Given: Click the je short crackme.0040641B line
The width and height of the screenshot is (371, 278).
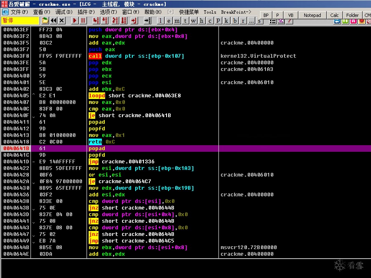Looking at the screenshot, I should coord(130,115).
